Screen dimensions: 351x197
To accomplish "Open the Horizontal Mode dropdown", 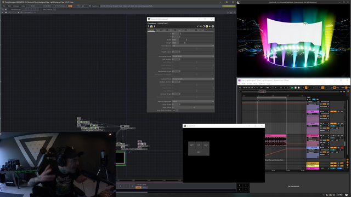I will (193, 56).
